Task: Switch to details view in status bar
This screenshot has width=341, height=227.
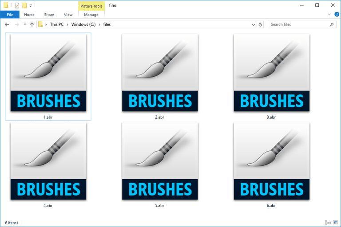Action: coord(328,222)
